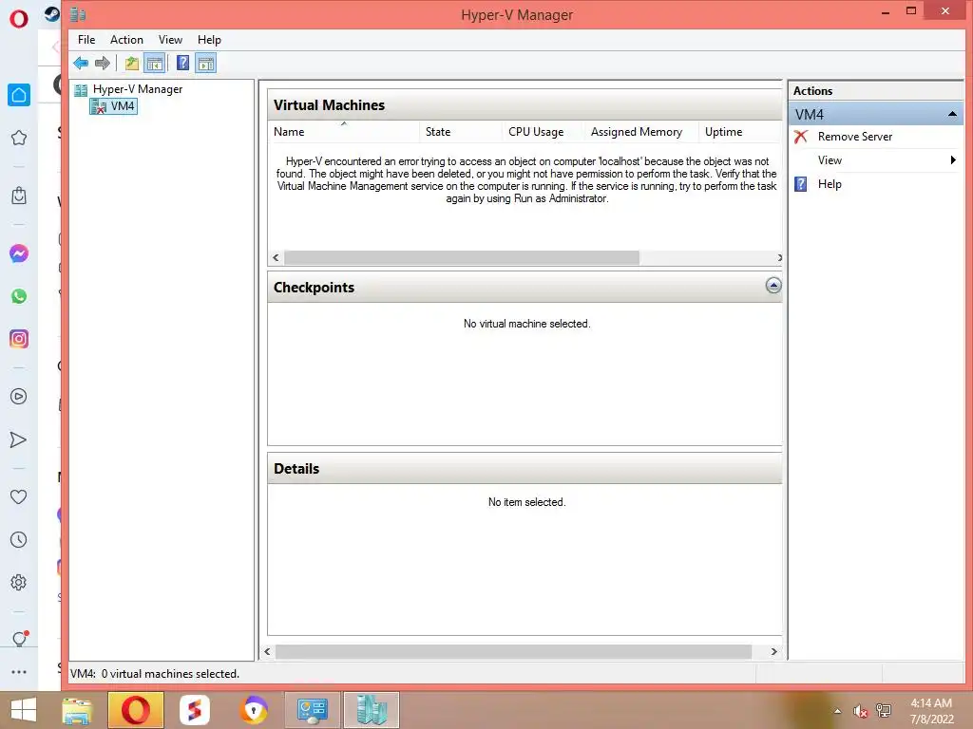Open Opera sidebar three-dots more menu
Screen dimensions: 973x729
click(x=19, y=672)
